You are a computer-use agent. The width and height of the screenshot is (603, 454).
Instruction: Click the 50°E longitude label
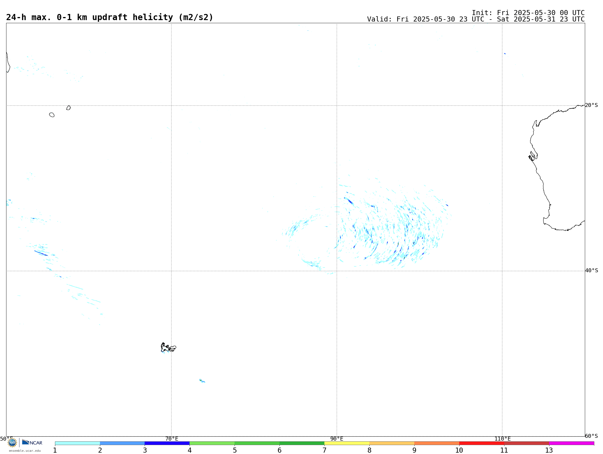click(x=6, y=439)
